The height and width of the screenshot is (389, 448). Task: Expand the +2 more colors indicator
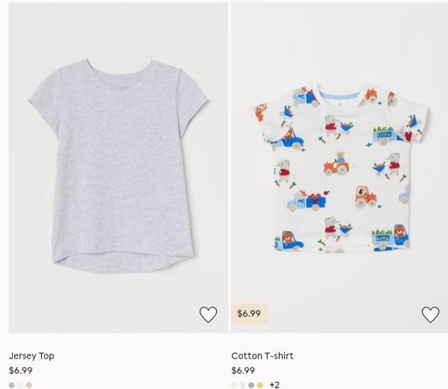tap(274, 385)
